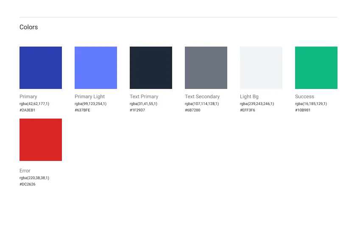The width and height of the screenshot is (357, 252).
Task: Select the rgba(107,114,128,1) value
Action: point(202,104)
